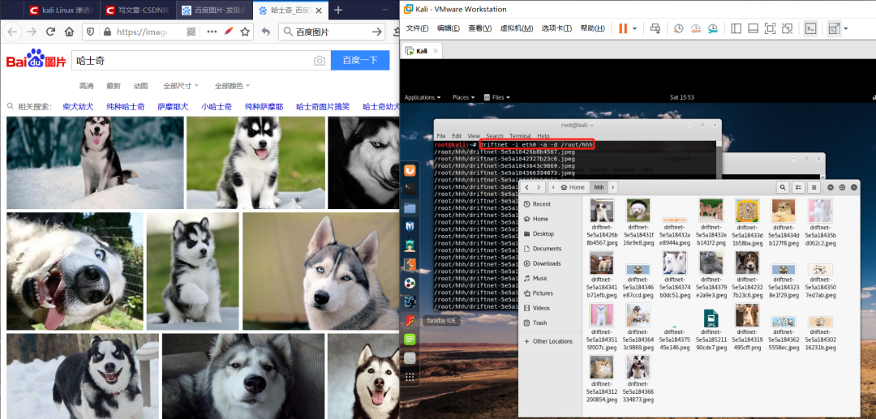Screen dimensions: 876x419
Task: Open the VMware 文件(F) menu
Action: 417,28
